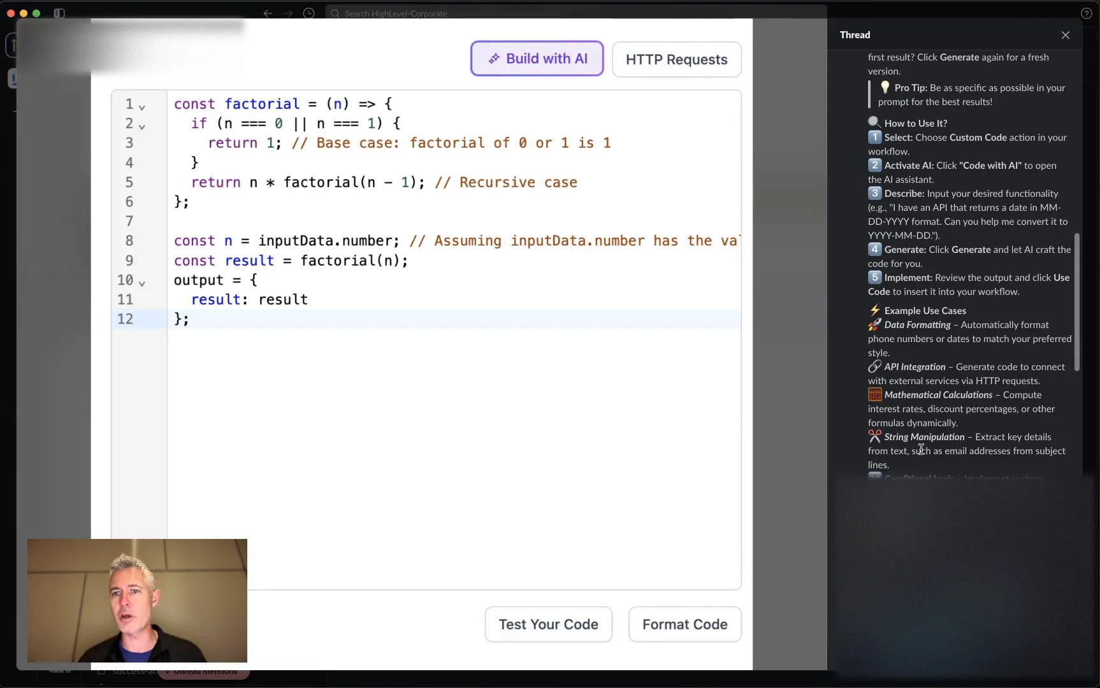Image resolution: width=1100 pixels, height=688 pixels.
Task: Collapse code fold arrow on line 2
Action: pyautogui.click(x=142, y=127)
